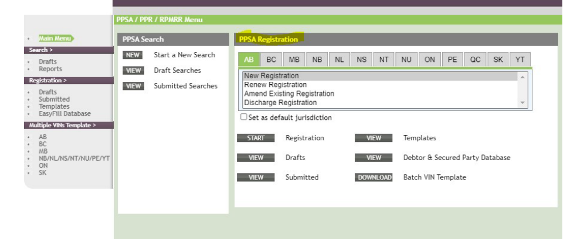Screen dimensions: 577x239
Task: Open Submitted under the Registration section
Action: click(54, 99)
